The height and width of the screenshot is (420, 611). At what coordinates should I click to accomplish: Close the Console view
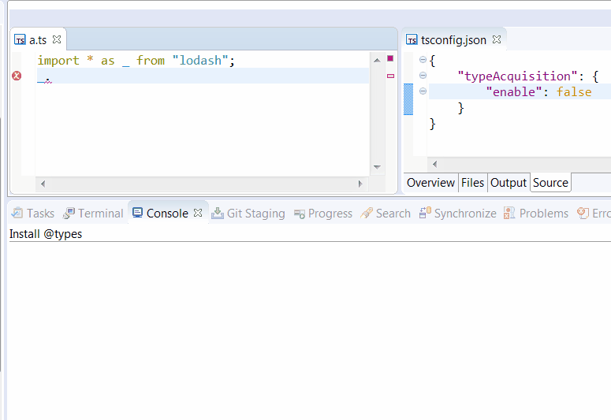[x=199, y=213]
